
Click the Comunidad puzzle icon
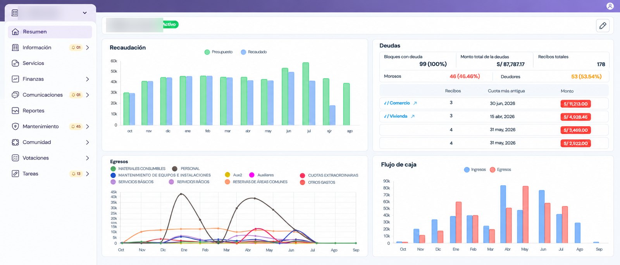pyautogui.click(x=15, y=142)
